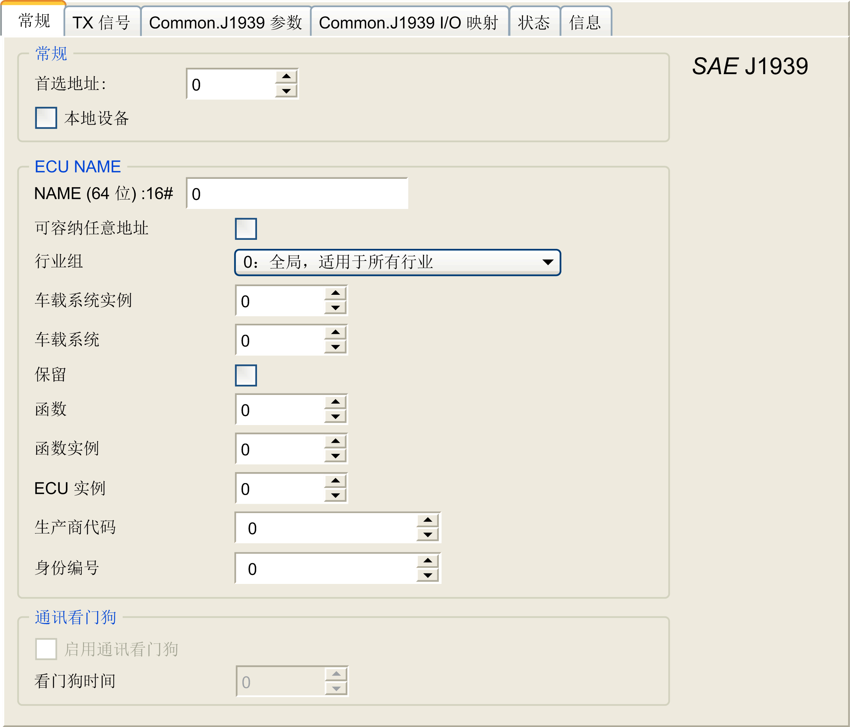Decrease the 首选地址 value with down arrow
The image size is (850, 727).
[286, 91]
